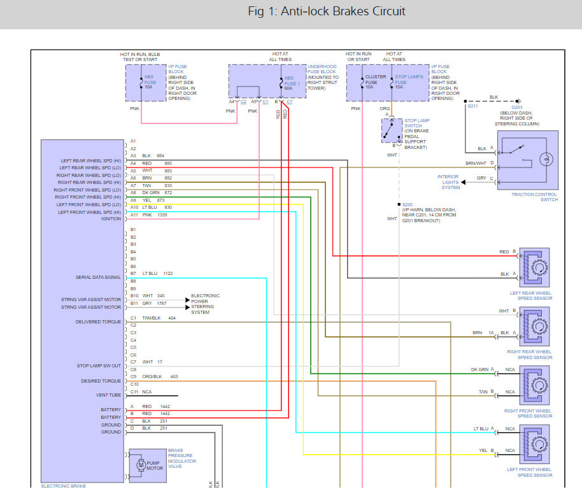Click the Interior Lights System label

coord(448,182)
